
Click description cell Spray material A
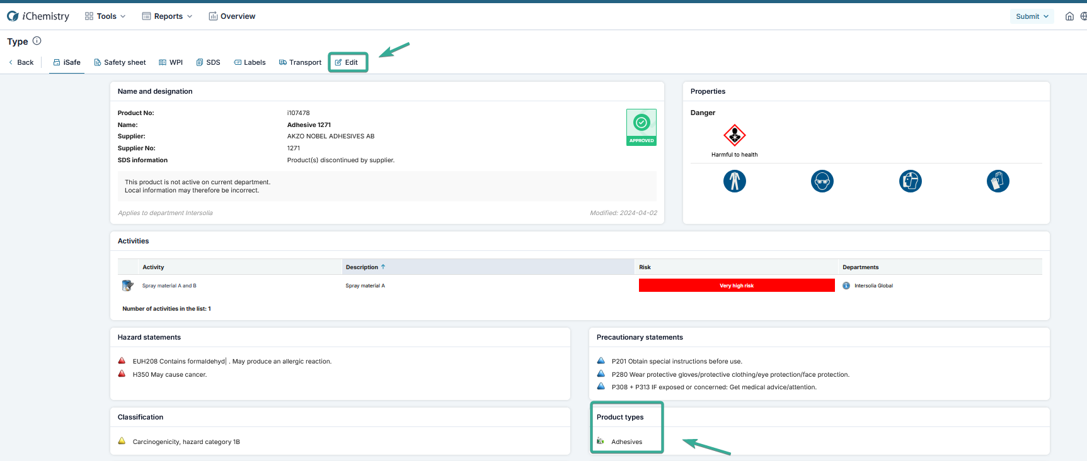tap(365, 286)
